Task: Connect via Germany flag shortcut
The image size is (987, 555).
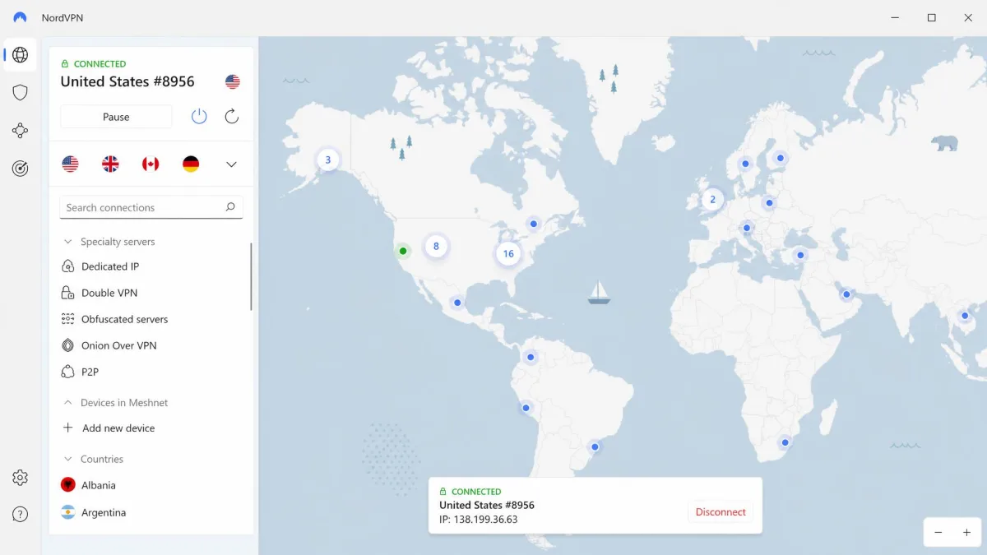Action: click(x=191, y=164)
